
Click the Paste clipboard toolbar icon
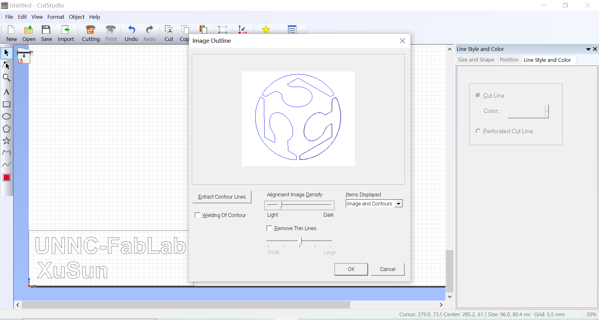pos(203,29)
